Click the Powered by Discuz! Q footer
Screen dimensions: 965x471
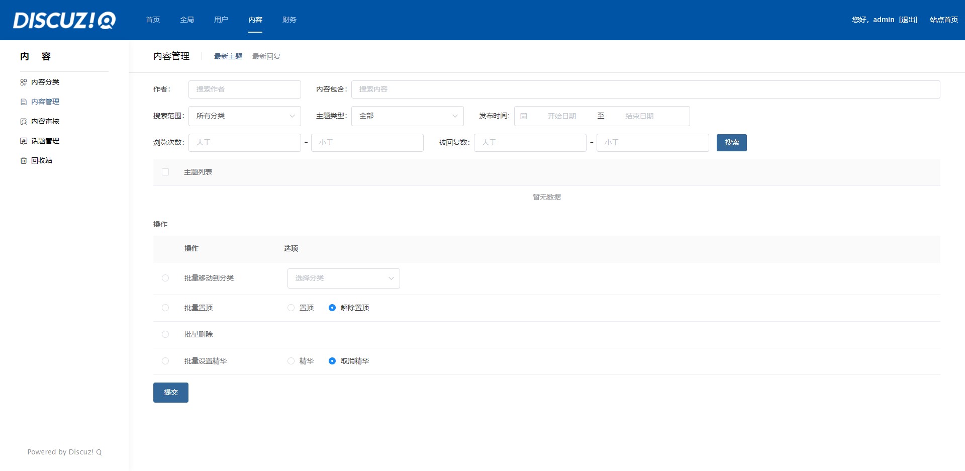pos(64,452)
